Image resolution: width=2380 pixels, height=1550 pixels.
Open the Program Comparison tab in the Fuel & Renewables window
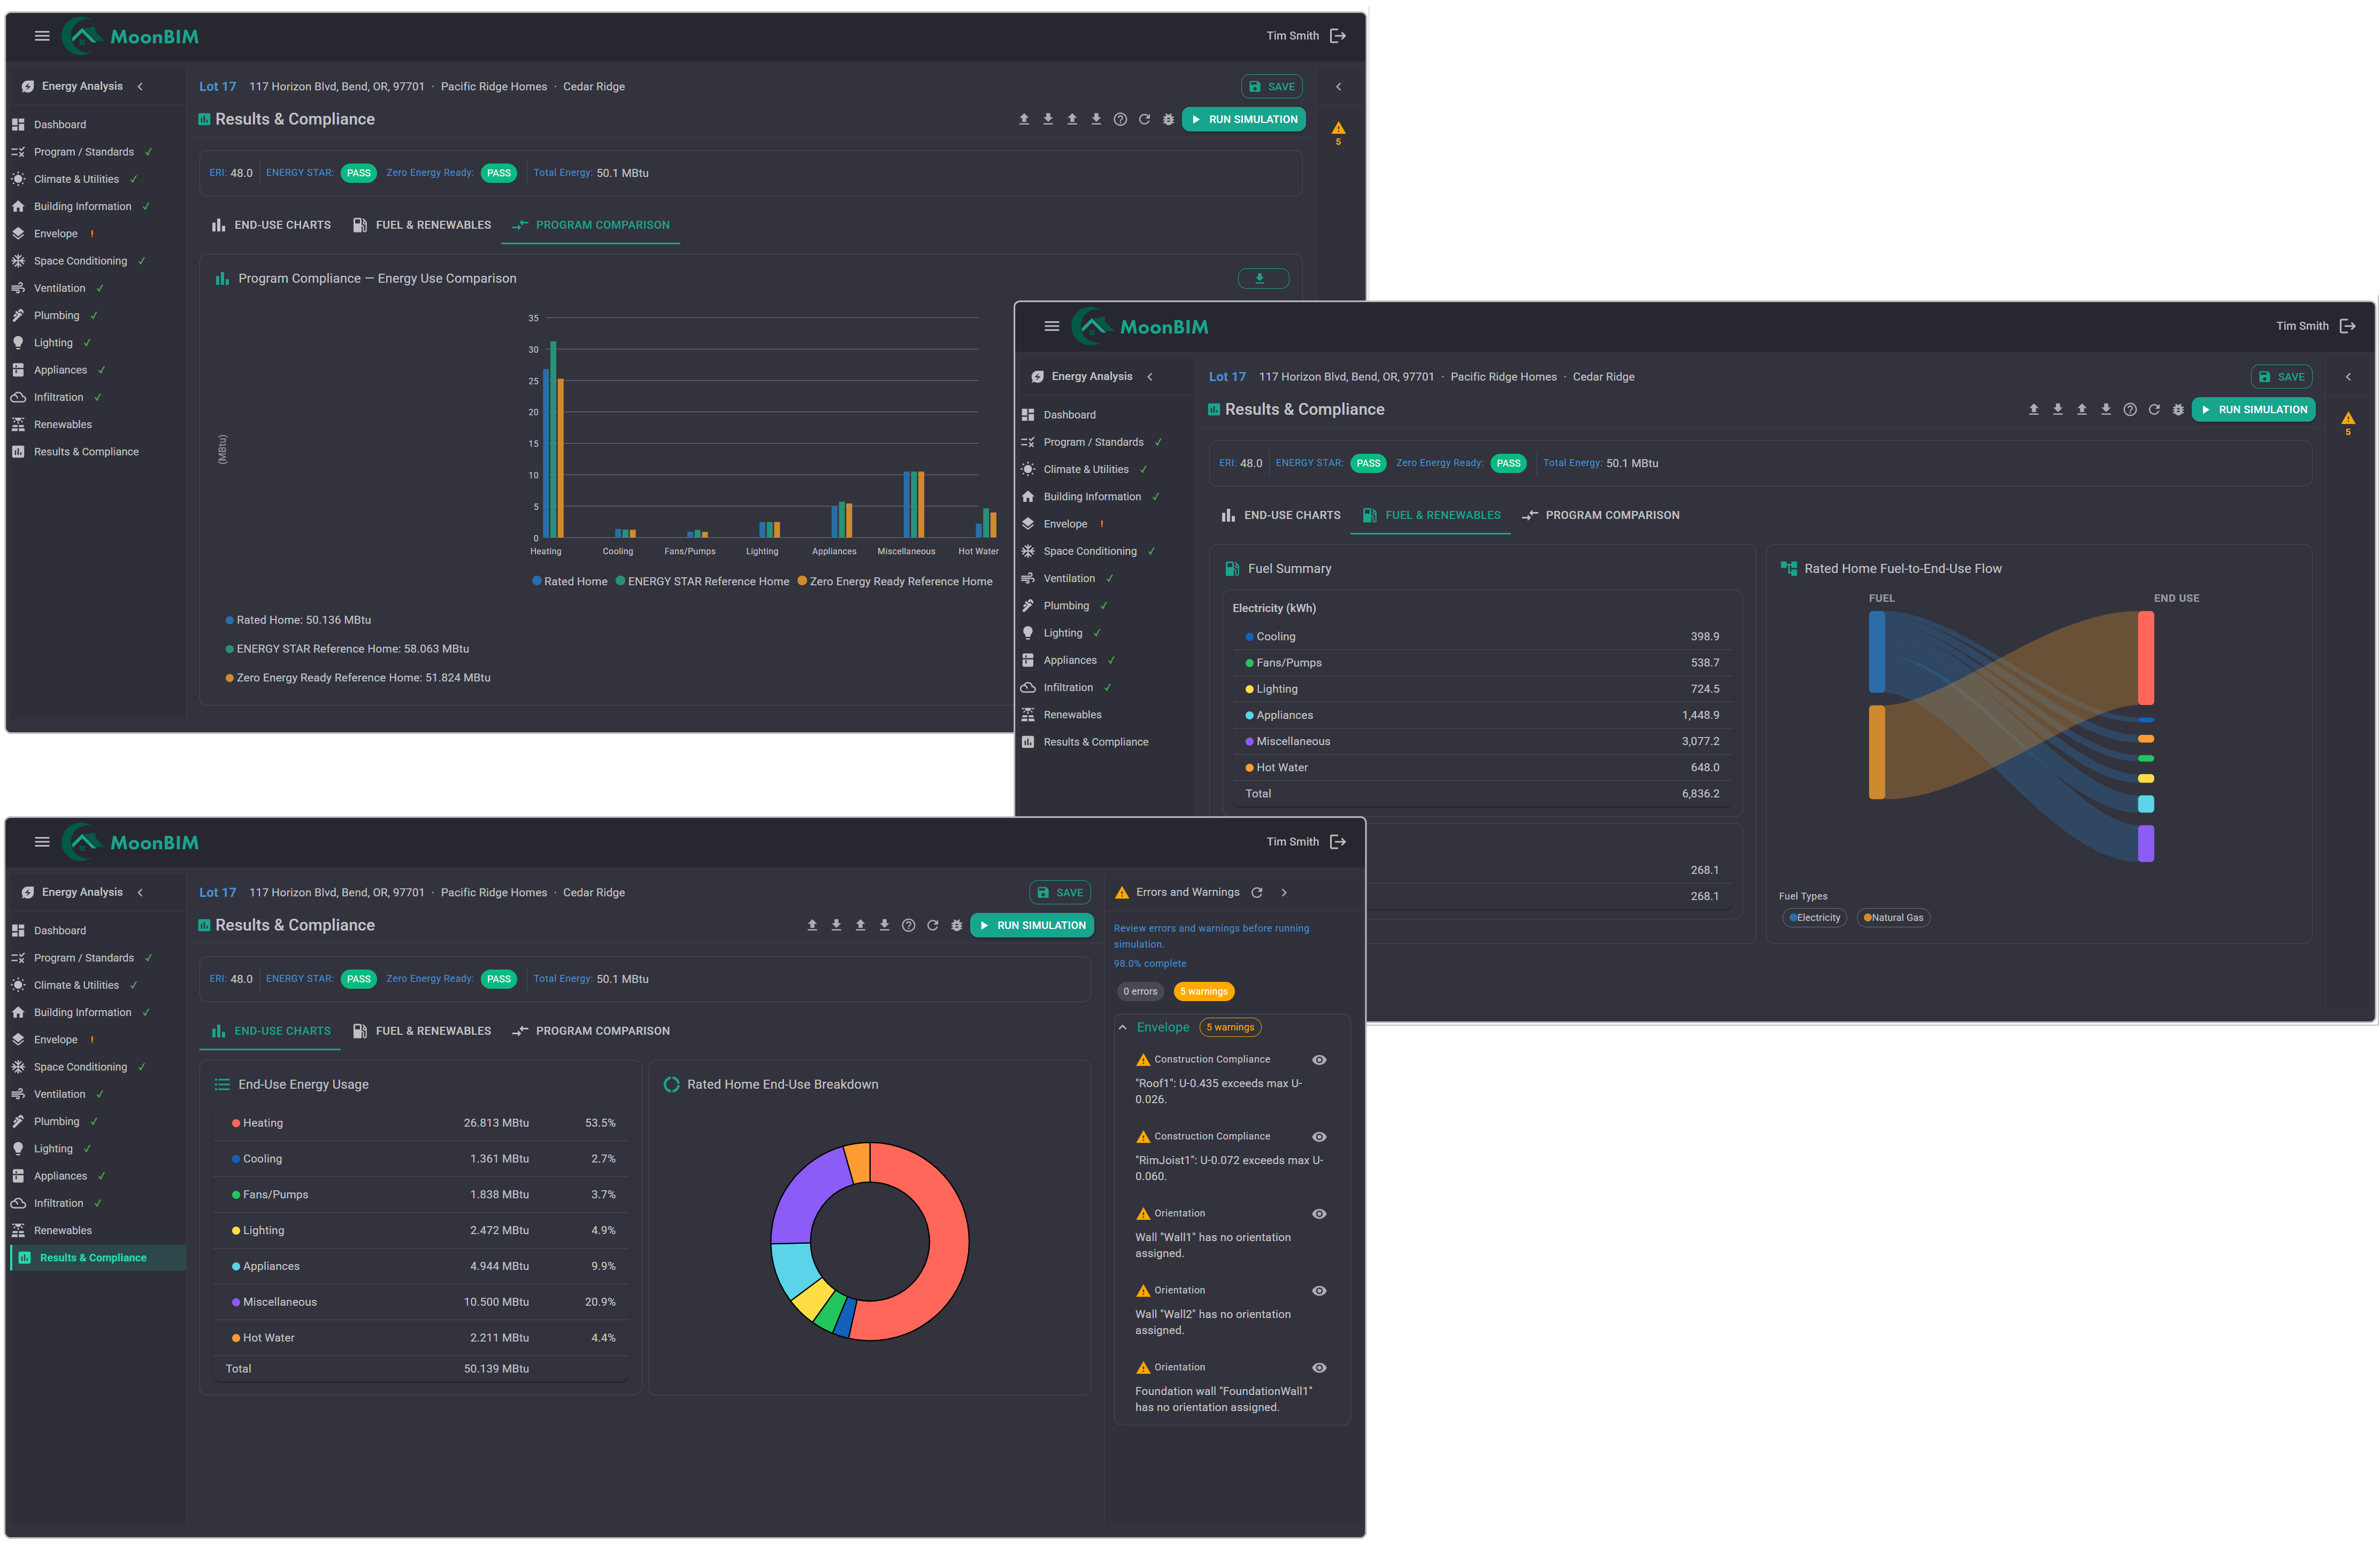coord(1601,516)
